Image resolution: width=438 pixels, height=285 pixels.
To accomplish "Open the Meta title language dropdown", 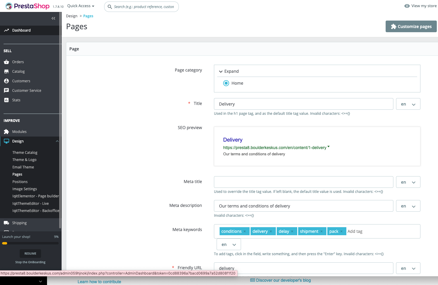I will click(x=408, y=182).
